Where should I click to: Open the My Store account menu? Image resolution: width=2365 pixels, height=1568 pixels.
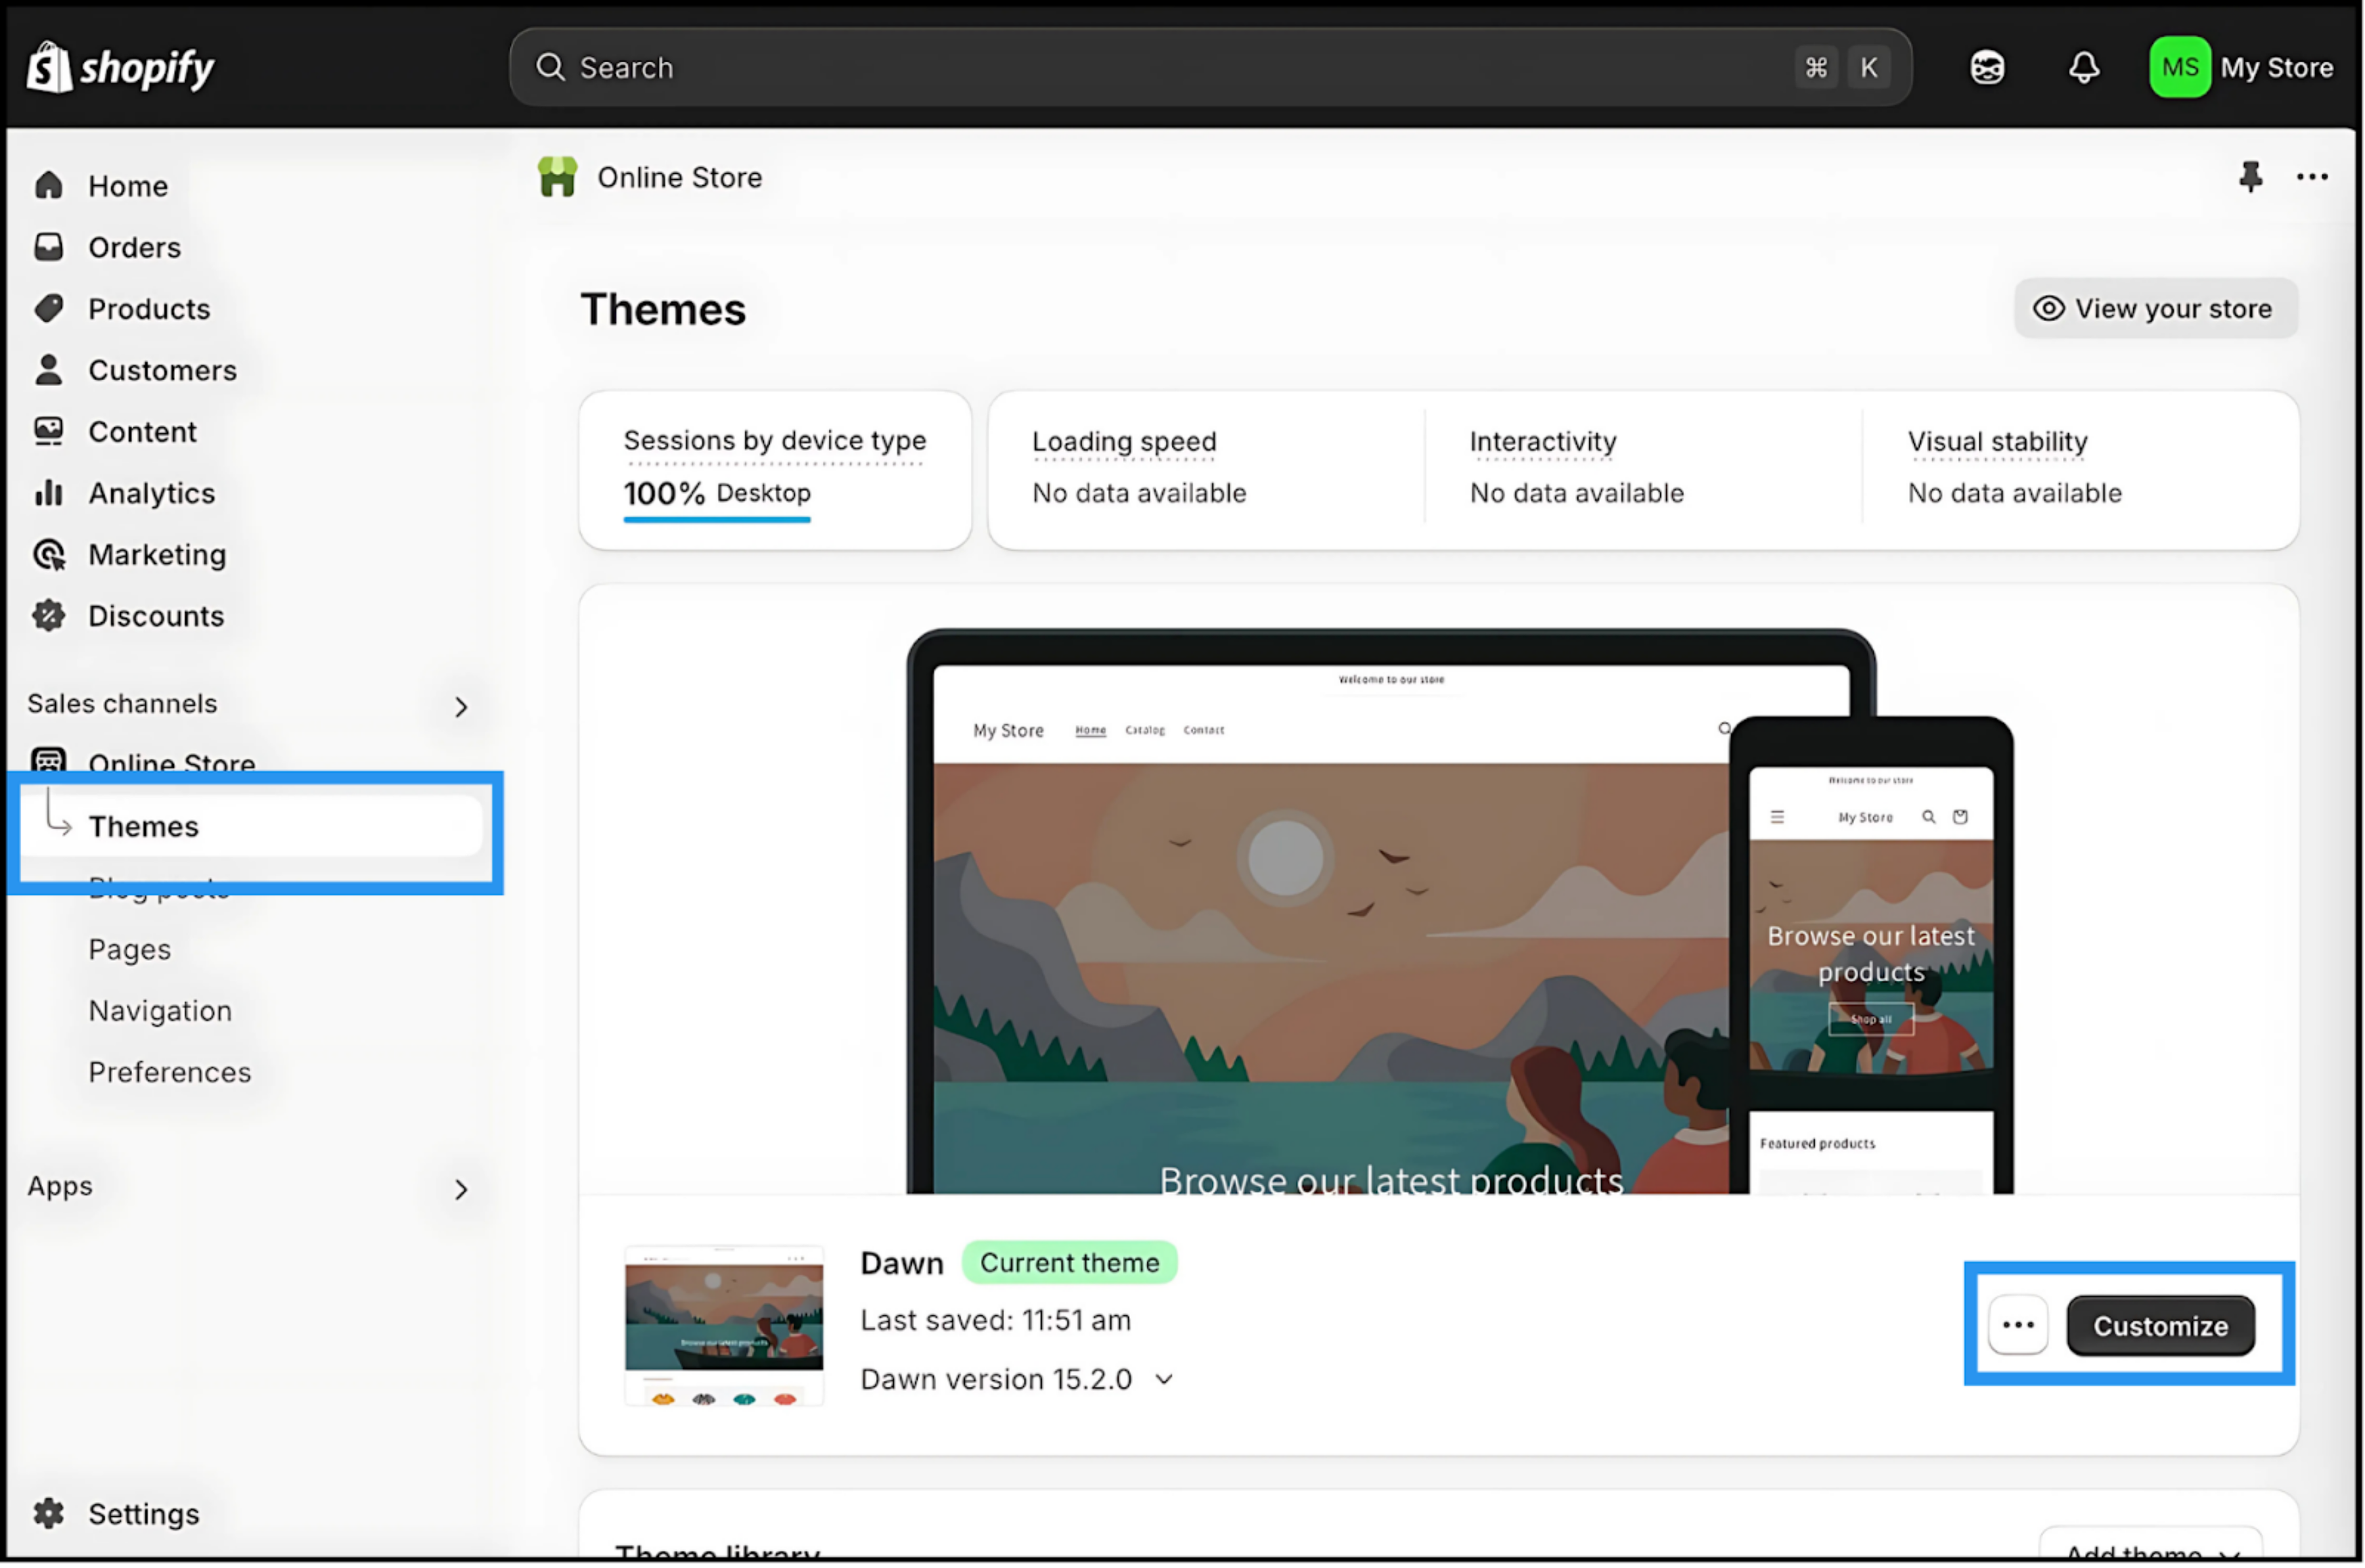[2242, 67]
